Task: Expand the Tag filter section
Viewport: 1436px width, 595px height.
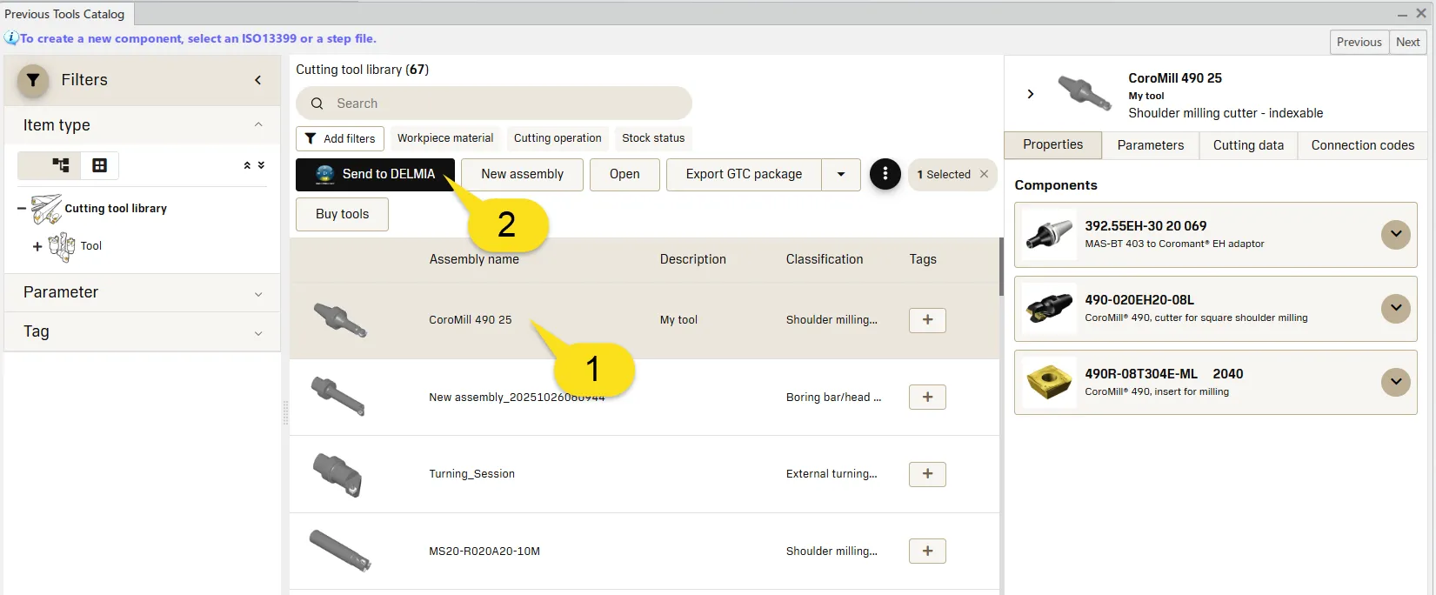Action: (258, 333)
